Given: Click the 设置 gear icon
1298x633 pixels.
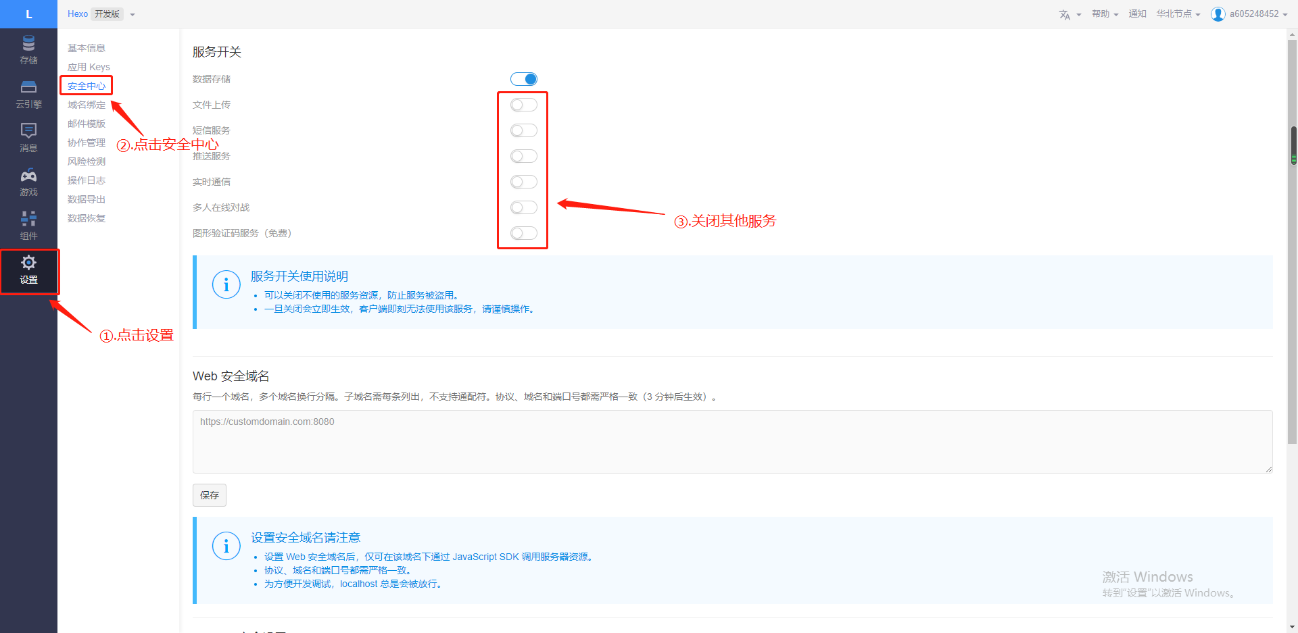Looking at the screenshot, I should pyautogui.click(x=28, y=263).
